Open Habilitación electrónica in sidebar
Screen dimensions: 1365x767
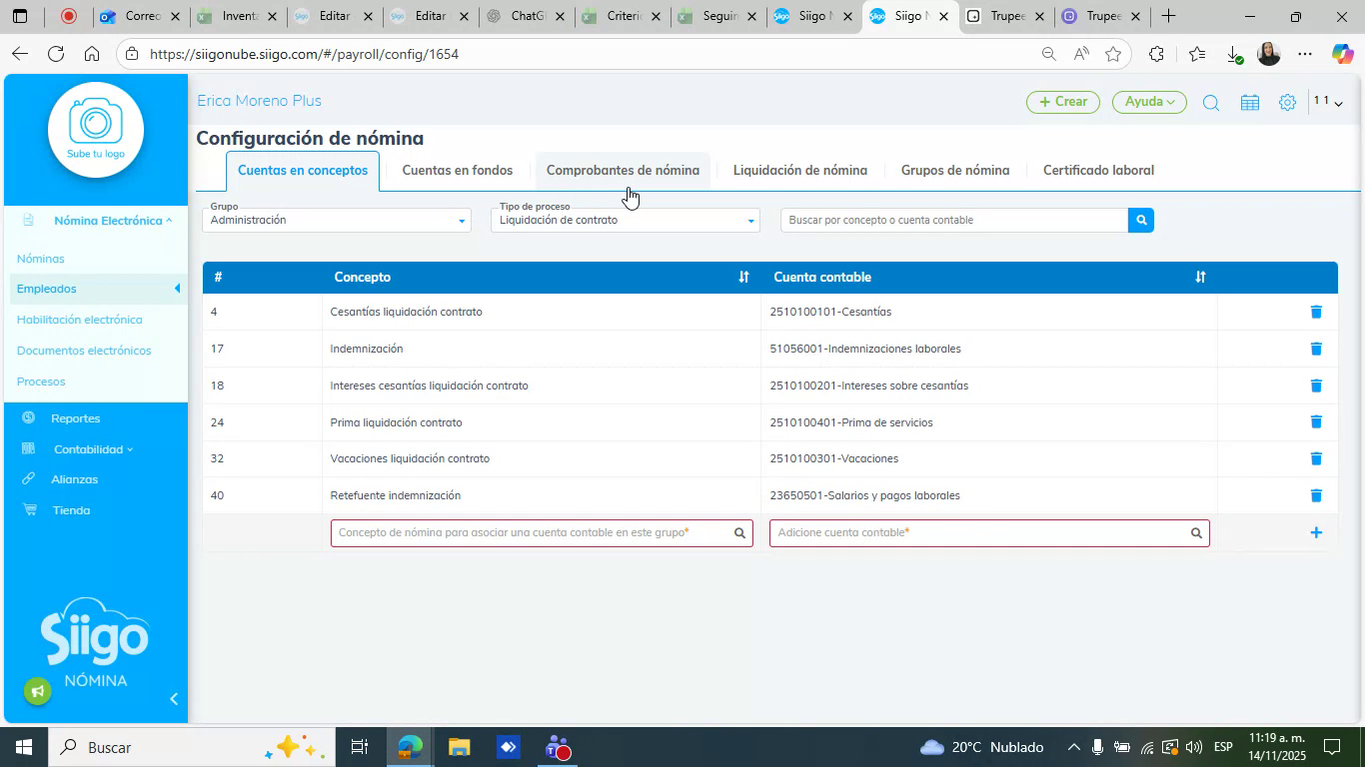[80, 320]
